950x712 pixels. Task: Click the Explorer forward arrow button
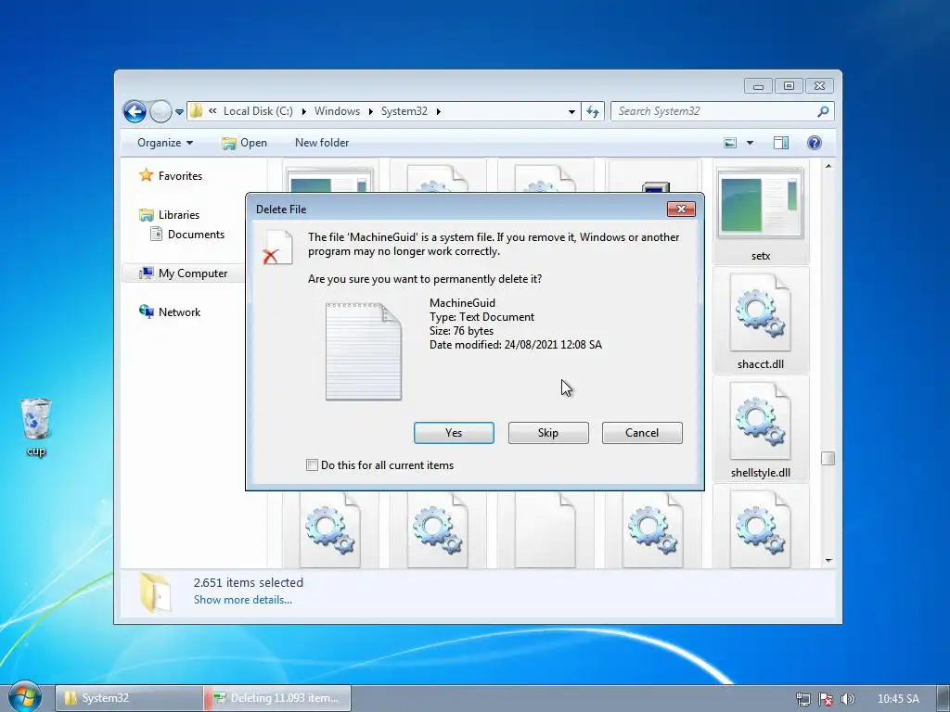click(160, 111)
